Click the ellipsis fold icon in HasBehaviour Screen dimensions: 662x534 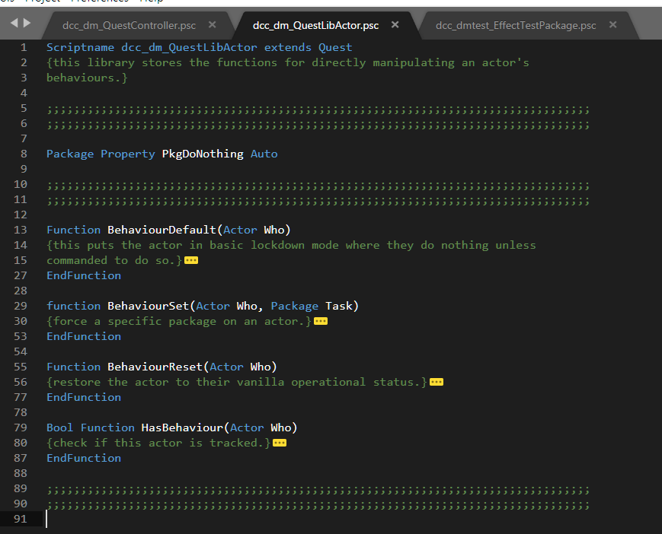coord(279,442)
